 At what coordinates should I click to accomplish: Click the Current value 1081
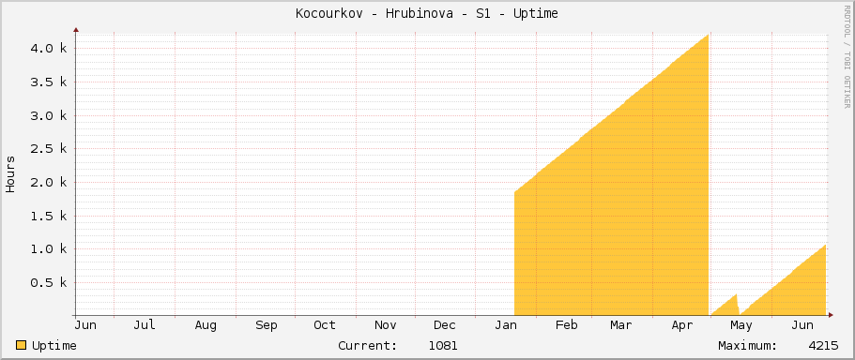pyautogui.click(x=443, y=345)
